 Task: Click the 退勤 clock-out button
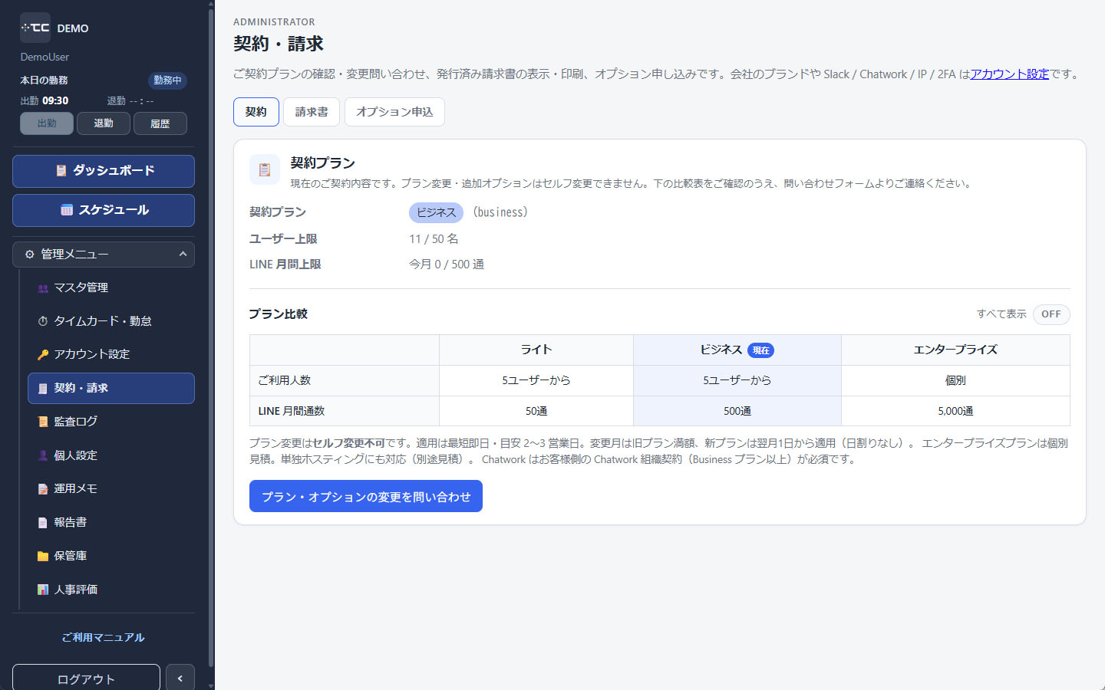(104, 123)
